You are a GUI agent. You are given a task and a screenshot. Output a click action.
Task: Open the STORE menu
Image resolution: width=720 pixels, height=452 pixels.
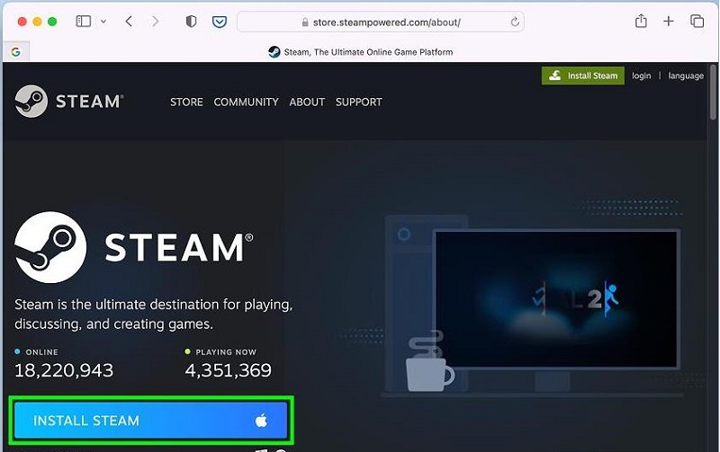(x=186, y=102)
